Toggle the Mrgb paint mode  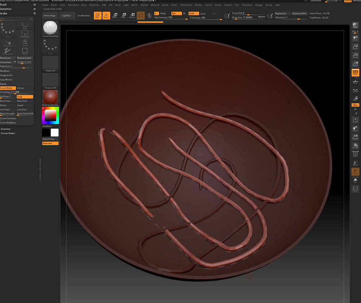(163, 13)
